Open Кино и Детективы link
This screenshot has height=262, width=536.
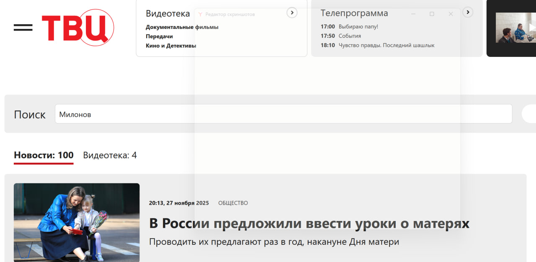(171, 46)
